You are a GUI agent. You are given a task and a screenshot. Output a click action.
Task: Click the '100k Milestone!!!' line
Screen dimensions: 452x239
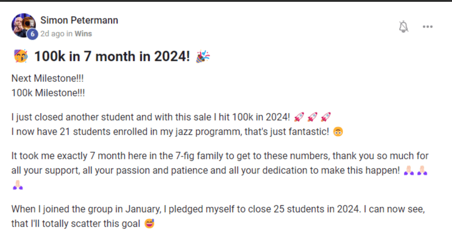pos(48,93)
